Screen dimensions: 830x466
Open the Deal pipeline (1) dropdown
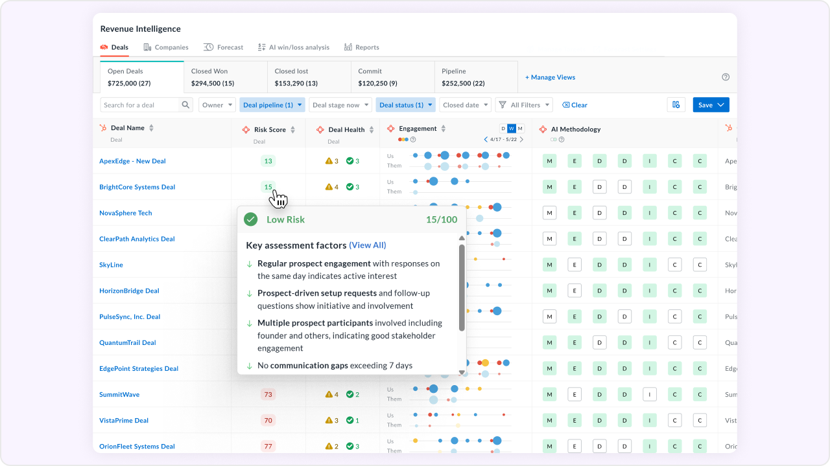[272, 105]
